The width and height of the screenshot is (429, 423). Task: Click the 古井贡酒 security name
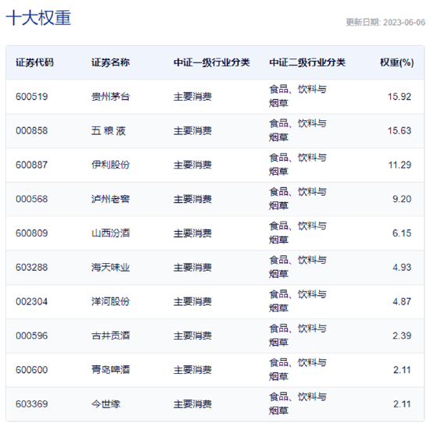coord(111,336)
